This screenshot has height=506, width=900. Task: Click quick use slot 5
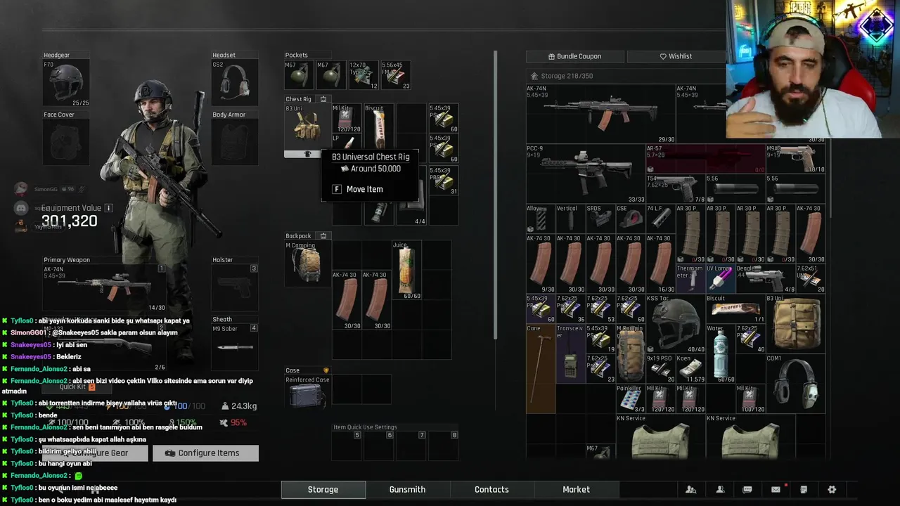(346, 446)
